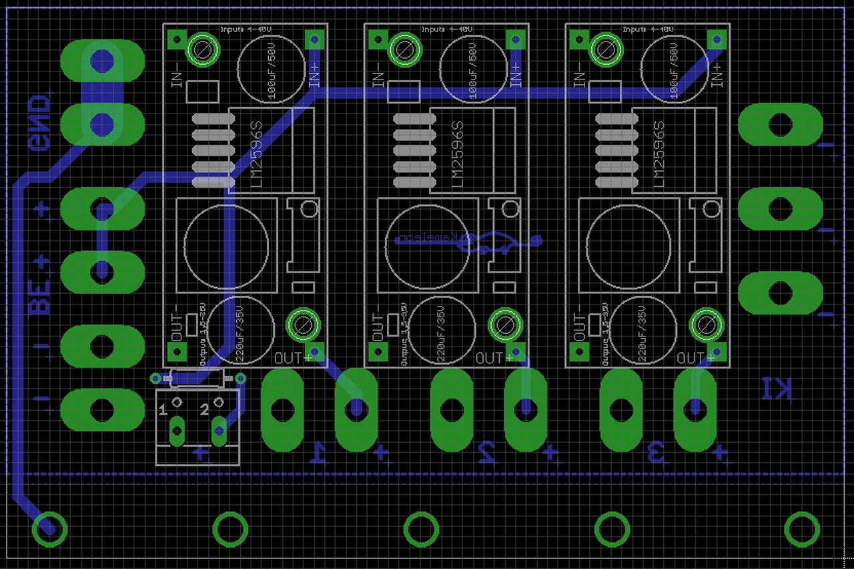The image size is (854, 569).
Task: Click the OUT+ label on the middle module
Action: (494, 359)
